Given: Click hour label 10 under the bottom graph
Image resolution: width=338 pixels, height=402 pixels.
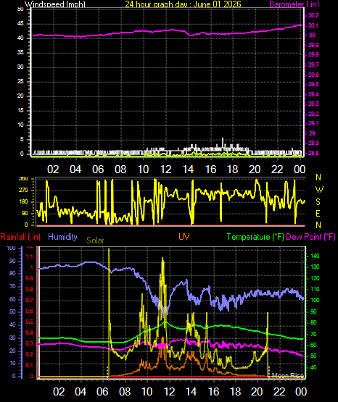Looking at the screenshot, I should [147, 392].
